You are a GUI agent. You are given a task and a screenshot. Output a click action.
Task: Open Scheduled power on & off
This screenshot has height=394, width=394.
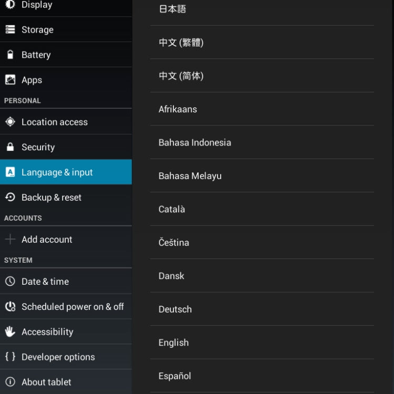(66, 307)
